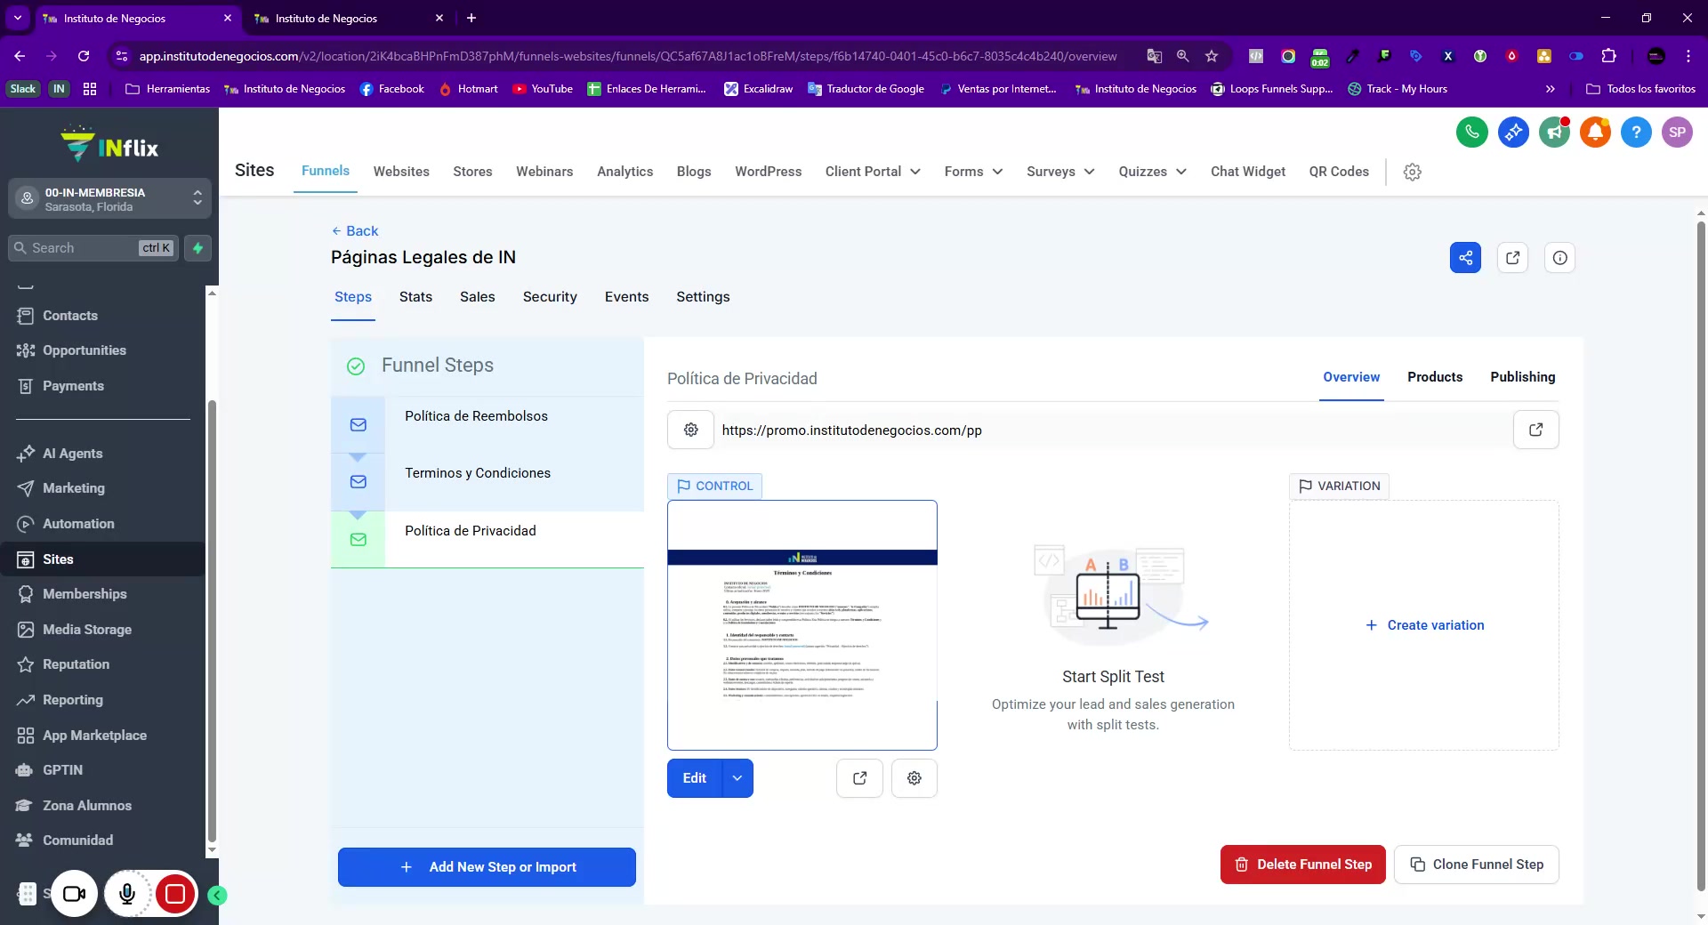Viewport: 1708px width, 925px height.
Task: Click envelope icon for Terminos y Condiciones
Action: coord(358,482)
